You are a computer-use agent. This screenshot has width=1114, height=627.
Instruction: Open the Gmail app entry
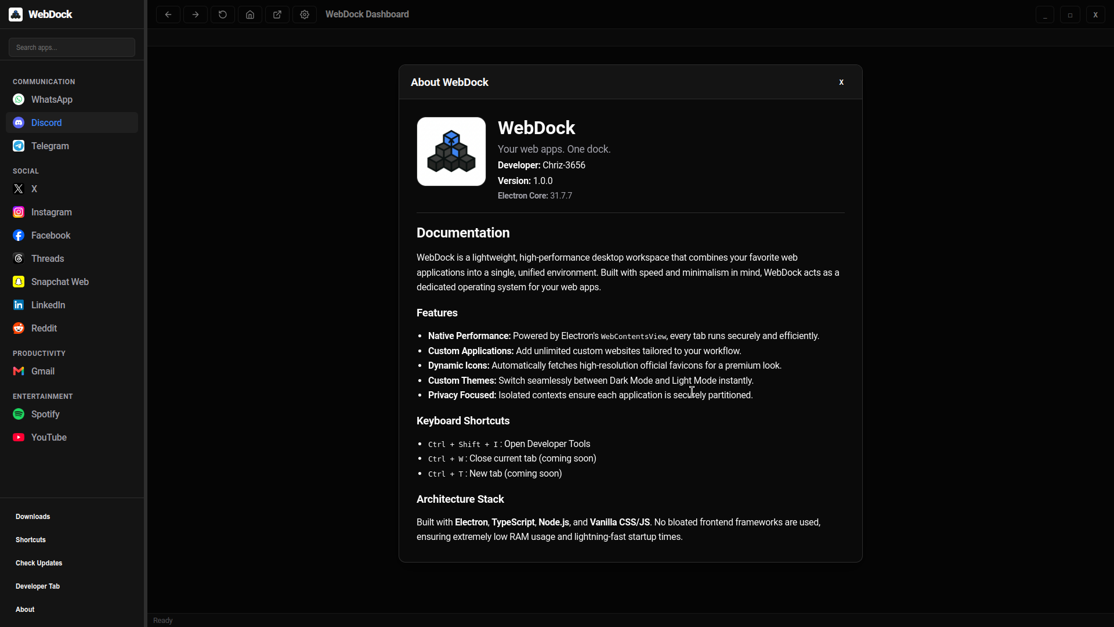click(72, 371)
